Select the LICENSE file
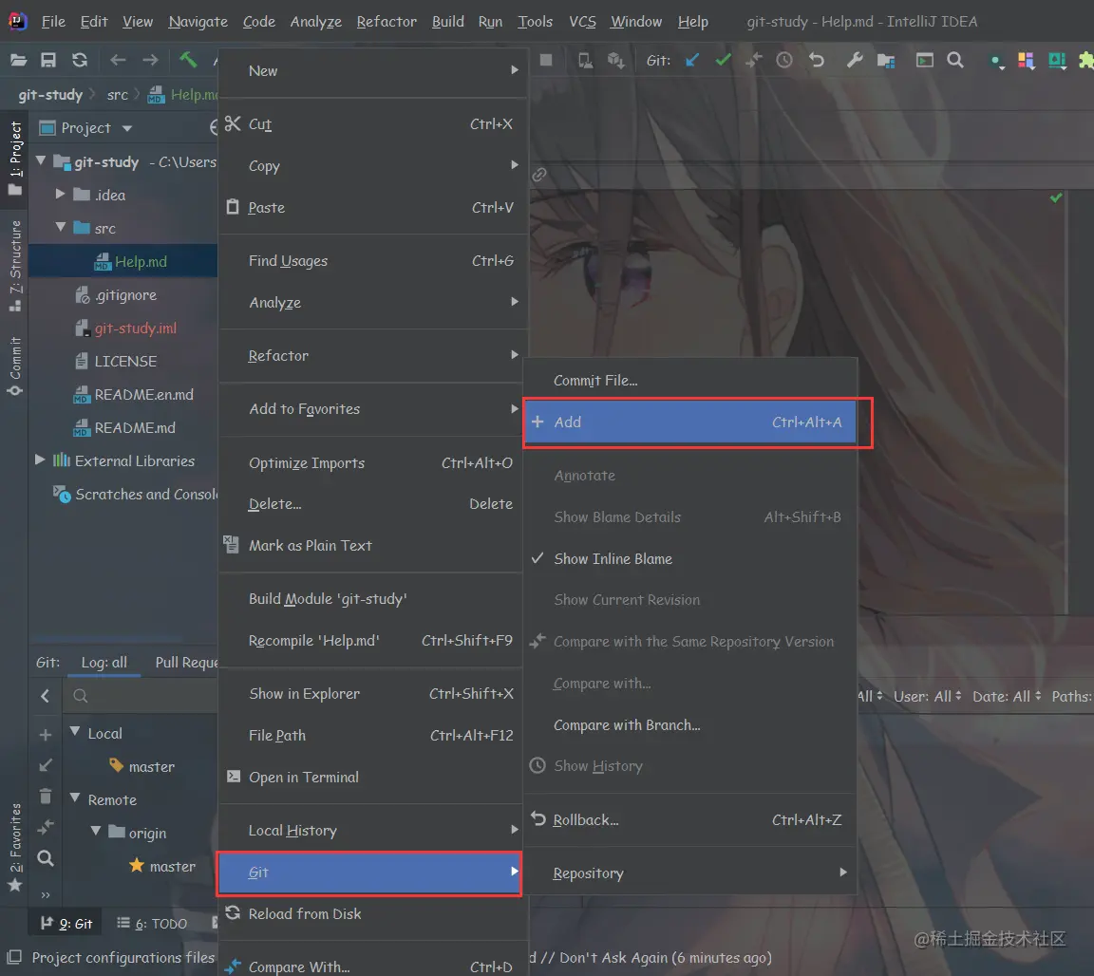 [125, 362]
